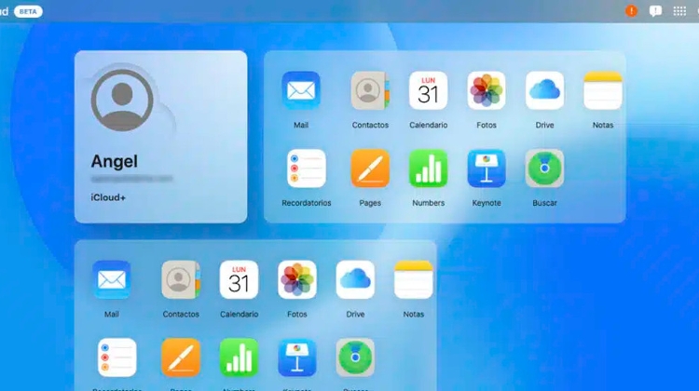Viewport: 699px width, 391px height.
Task: Open Notas in the upper app tile
Action: [x=602, y=91]
